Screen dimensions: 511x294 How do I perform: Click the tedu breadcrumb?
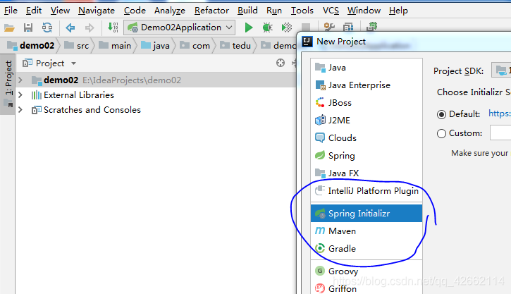tap(235, 45)
